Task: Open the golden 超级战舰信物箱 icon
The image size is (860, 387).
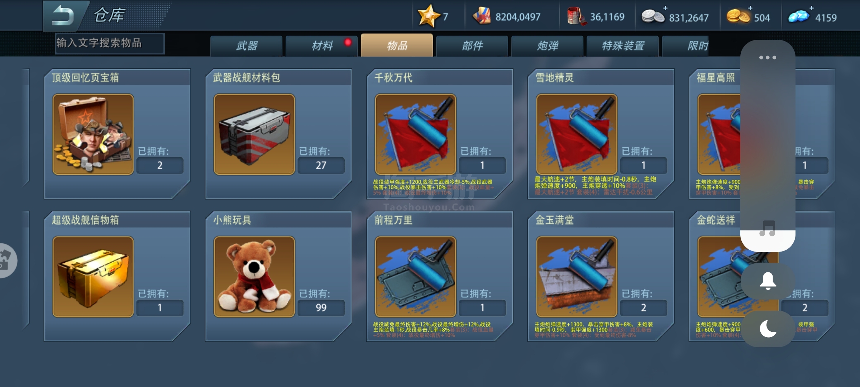Action: pos(93,277)
